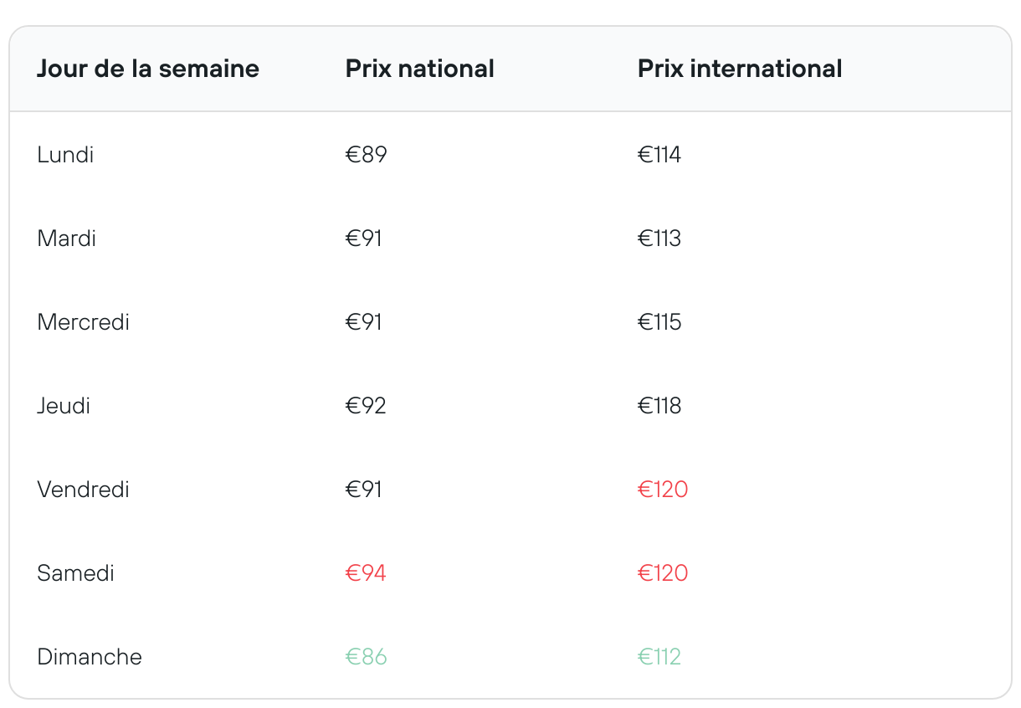Click Vendredi's red international price €120
The image size is (1021, 708).
coord(663,490)
